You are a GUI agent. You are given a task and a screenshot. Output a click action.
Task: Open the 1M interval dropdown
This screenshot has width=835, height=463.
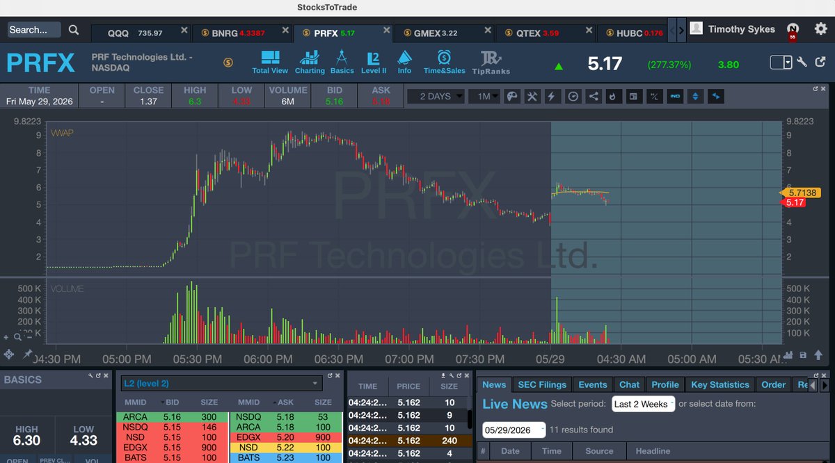pos(484,97)
